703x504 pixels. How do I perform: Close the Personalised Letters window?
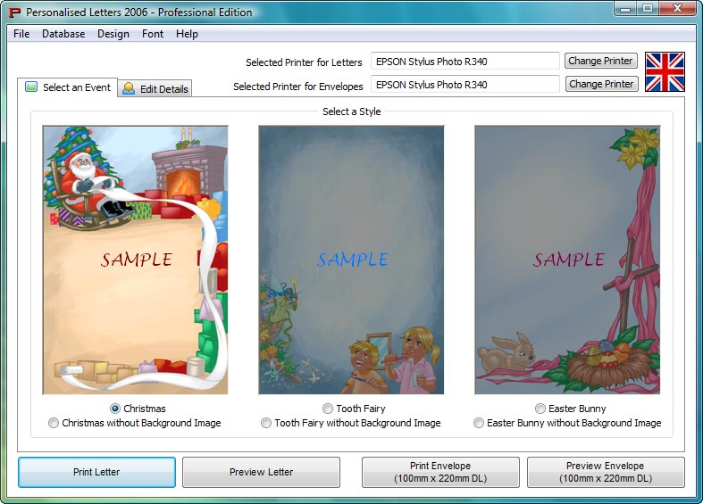[x=677, y=9]
